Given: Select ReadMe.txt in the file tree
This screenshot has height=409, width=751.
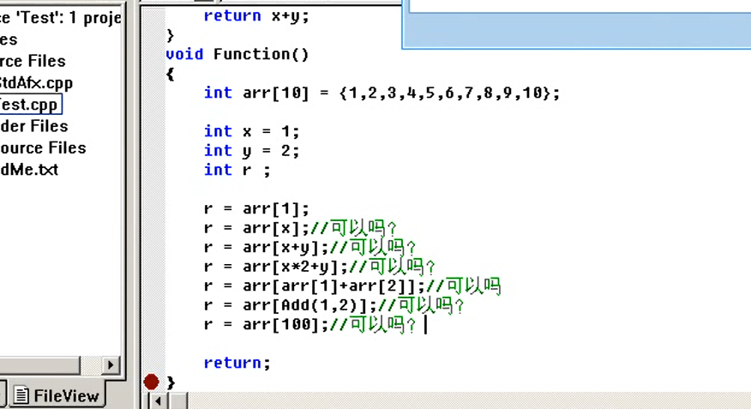Looking at the screenshot, I should tap(28, 169).
